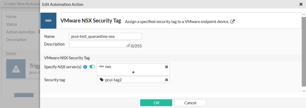Image resolution: width=306 pixels, height=108 pixels.
Task: Click the small NSX icon in server entry
Action: coord(101,67)
